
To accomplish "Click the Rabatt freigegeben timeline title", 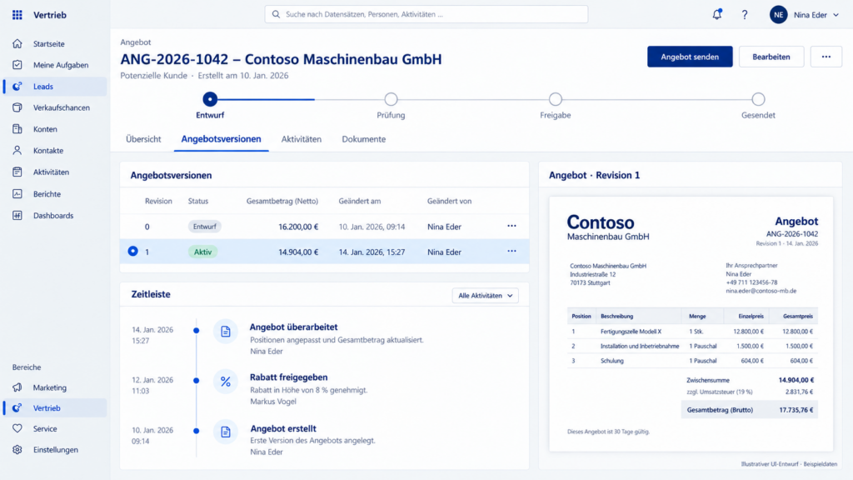I will (x=289, y=377).
